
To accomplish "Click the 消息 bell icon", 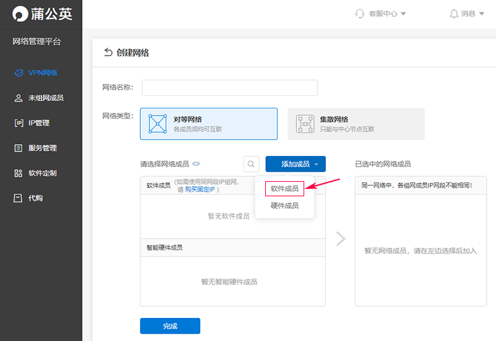I will coord(454,14).
